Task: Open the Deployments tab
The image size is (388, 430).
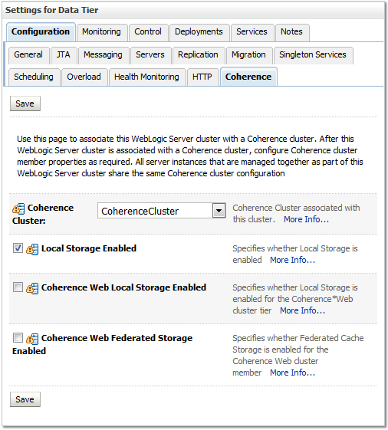Action: (x=199, y=32)
